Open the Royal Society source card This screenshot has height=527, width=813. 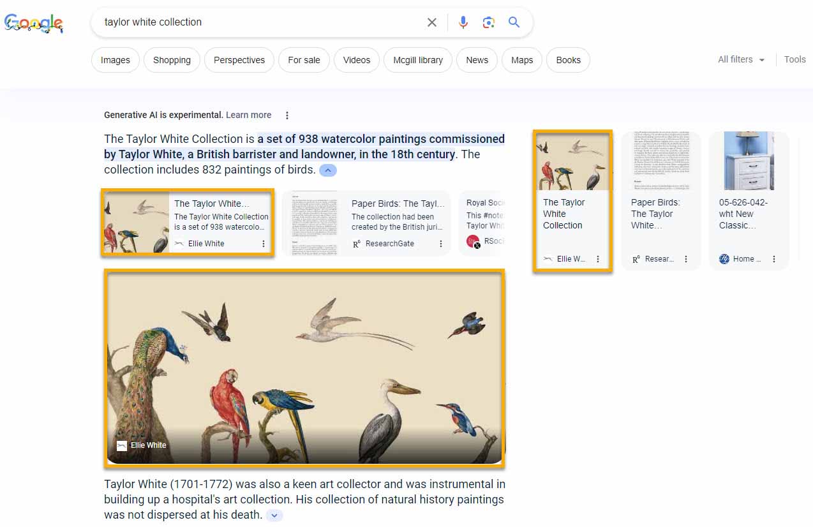481,224
